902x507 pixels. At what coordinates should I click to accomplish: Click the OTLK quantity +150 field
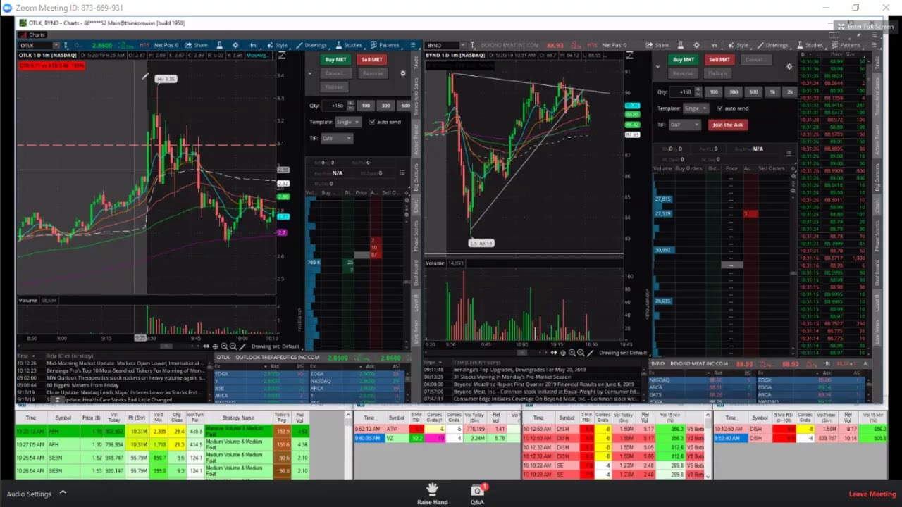click(334, 106)
